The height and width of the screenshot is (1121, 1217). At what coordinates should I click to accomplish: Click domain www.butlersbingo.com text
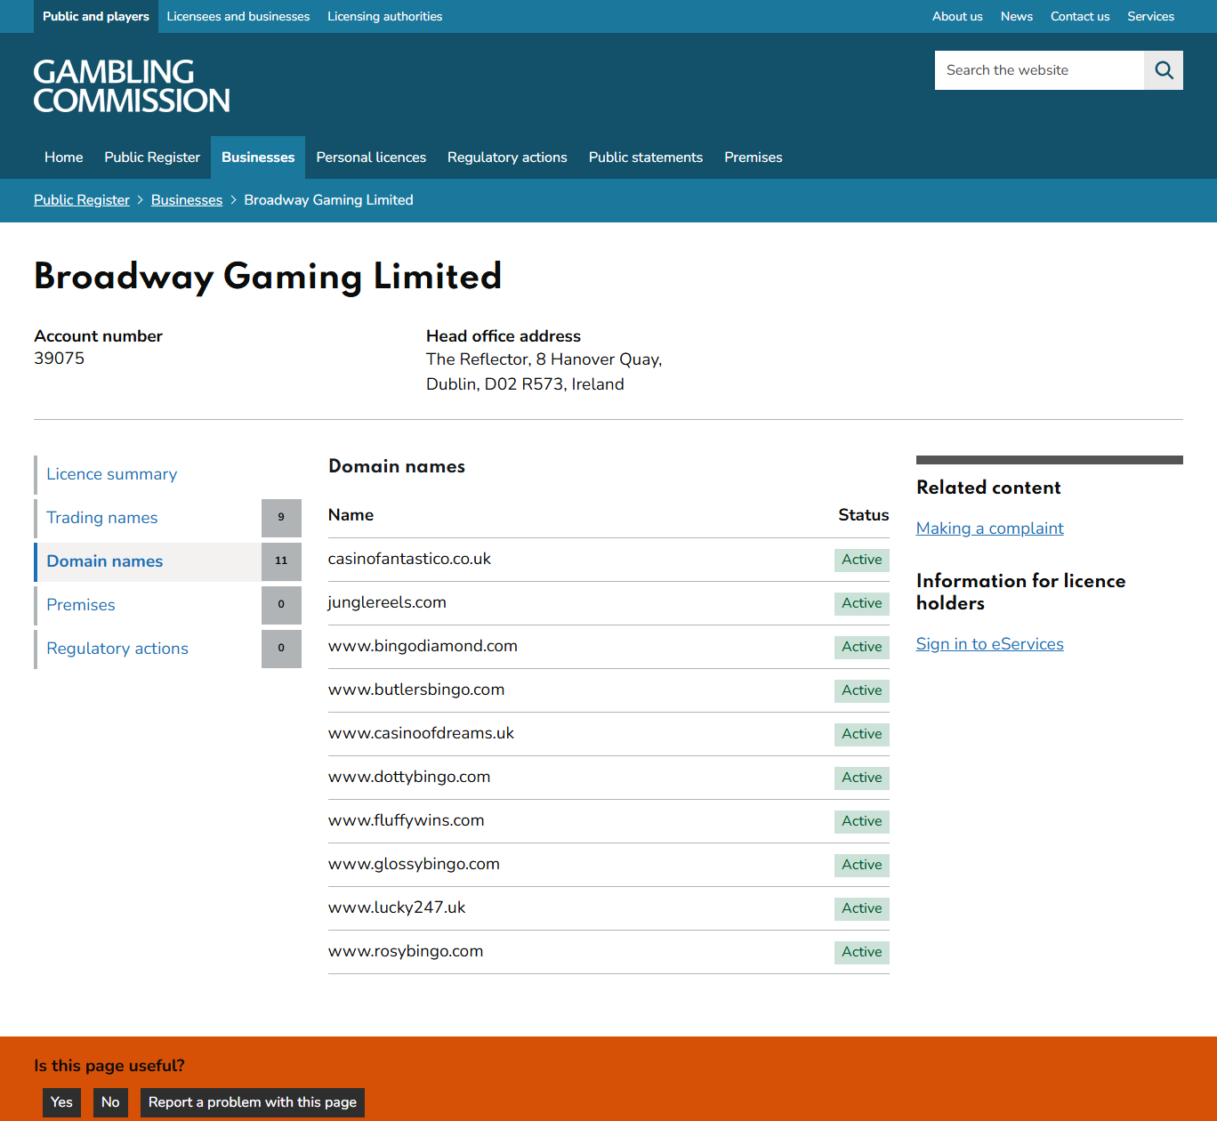pos(416,690)
